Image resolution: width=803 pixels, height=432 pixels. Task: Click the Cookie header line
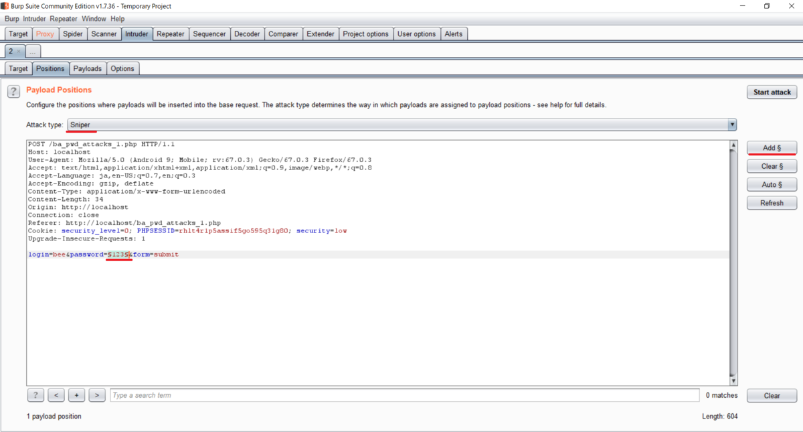(187, 230)
